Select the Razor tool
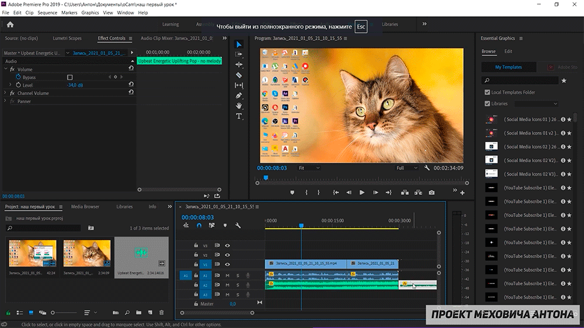 point(239,75)
